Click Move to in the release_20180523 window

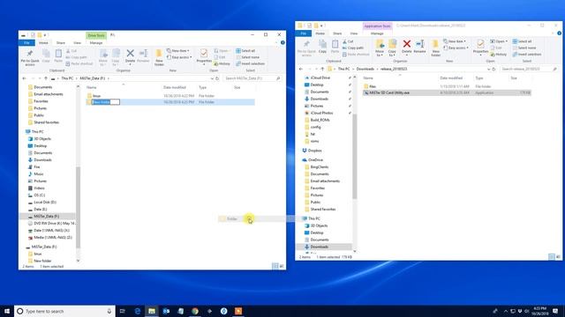point(380,48)
